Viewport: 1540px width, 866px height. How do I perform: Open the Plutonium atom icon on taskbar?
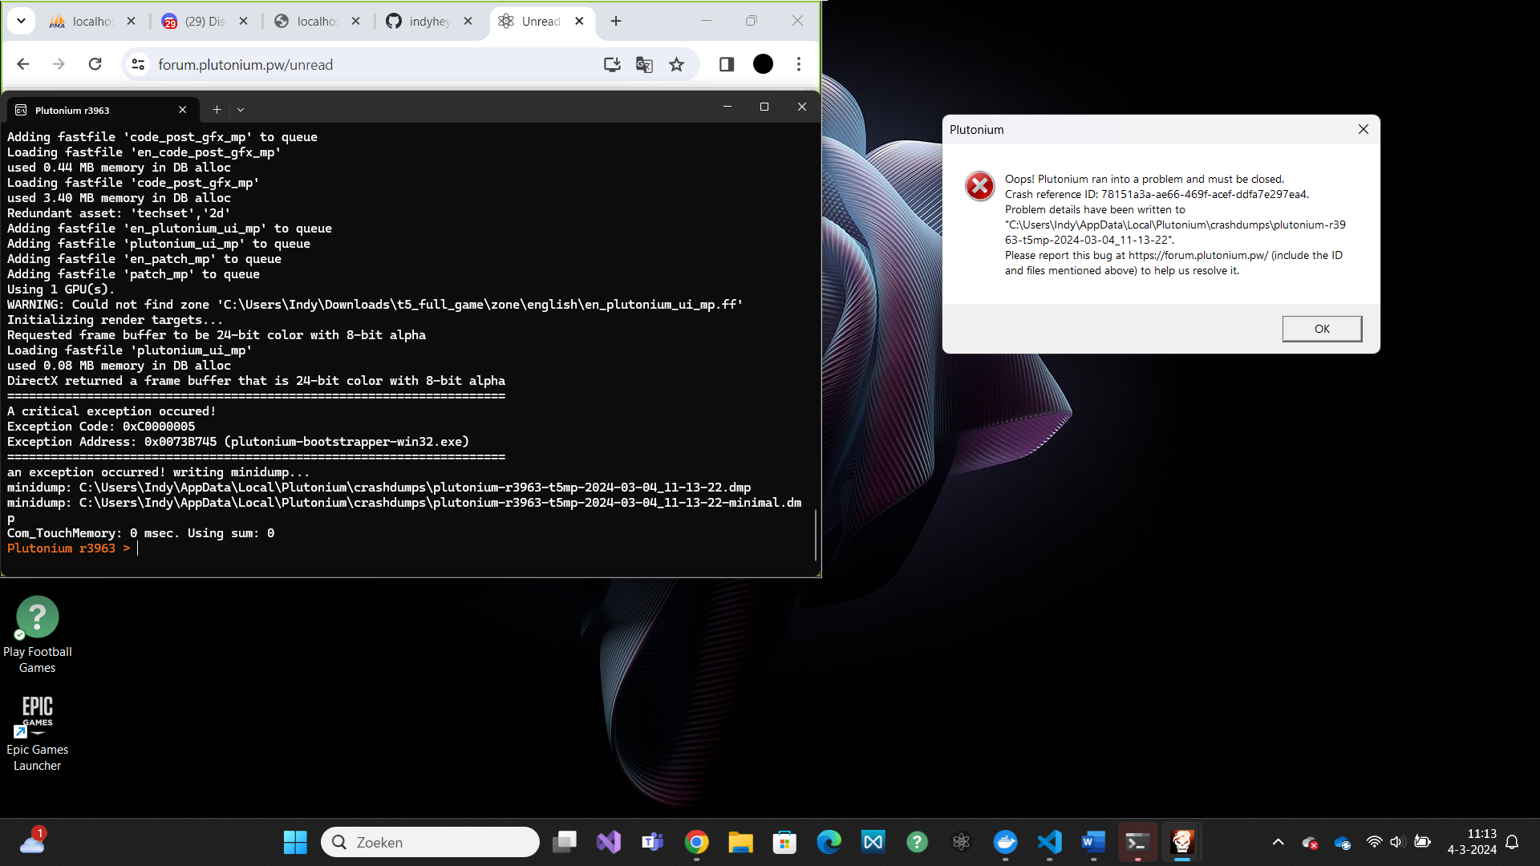pyautogui.click(x=961, y=842)
